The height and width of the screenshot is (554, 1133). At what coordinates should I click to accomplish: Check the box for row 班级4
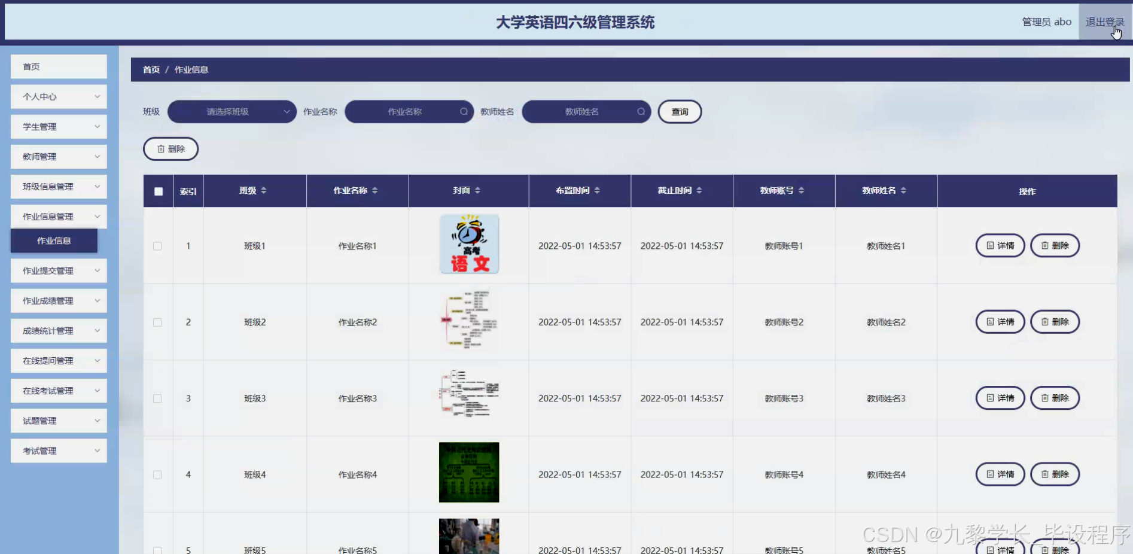click(x=157, y=474)
